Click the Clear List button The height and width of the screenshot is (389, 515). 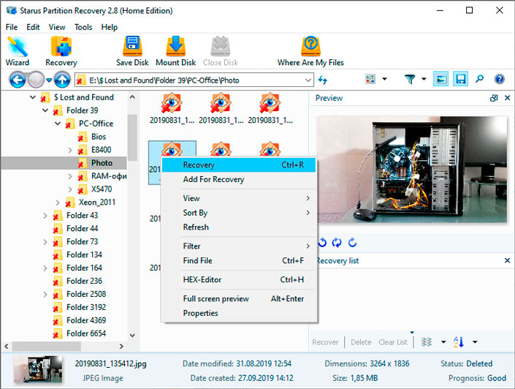[x=393, y=342]
